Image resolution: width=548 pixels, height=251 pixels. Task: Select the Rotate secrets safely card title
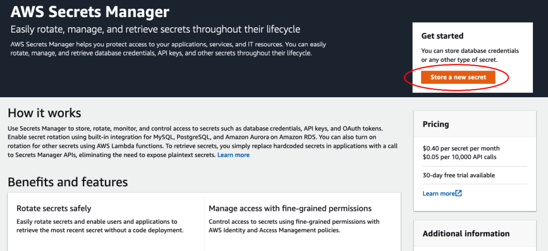tap(54, 208)
